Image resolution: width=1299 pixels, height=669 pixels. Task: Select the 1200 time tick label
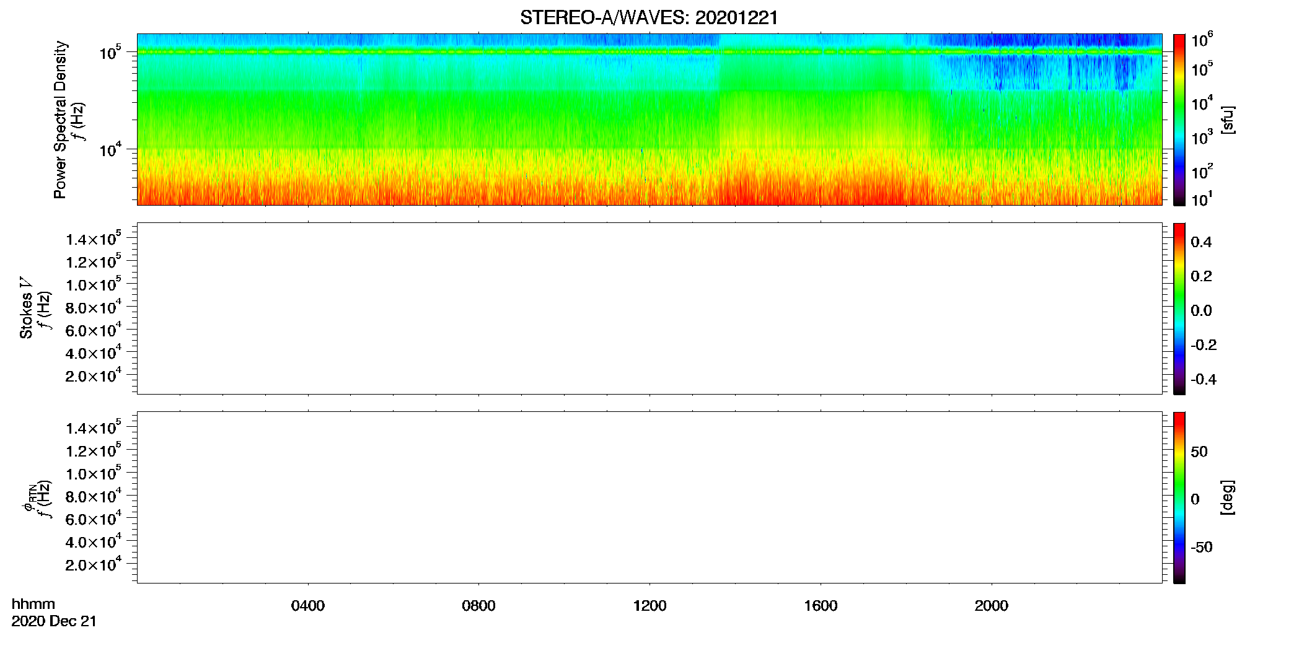pos(649,606)
